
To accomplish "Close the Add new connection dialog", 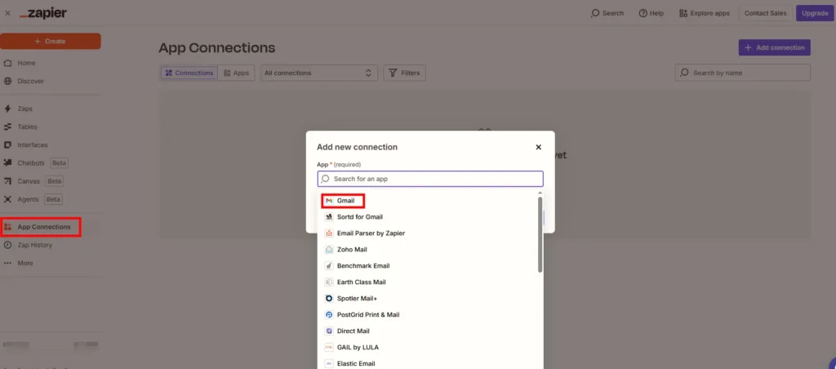I will [x=539, y=147].
